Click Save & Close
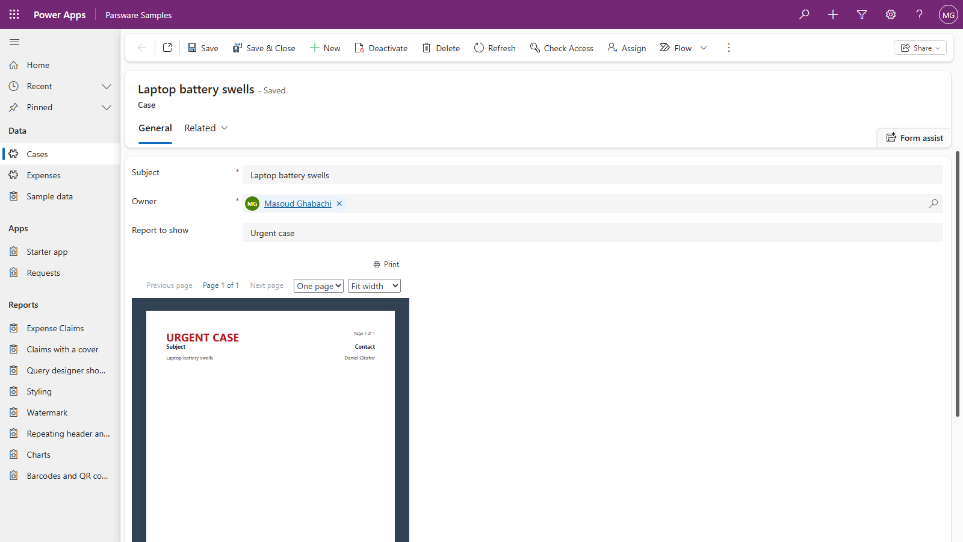 click(264, 48)
